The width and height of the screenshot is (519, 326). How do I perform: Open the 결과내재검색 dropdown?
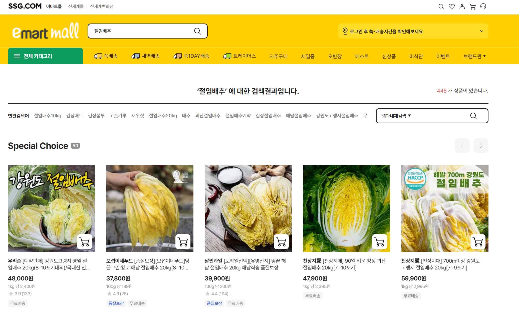click(x=396, y=116)
